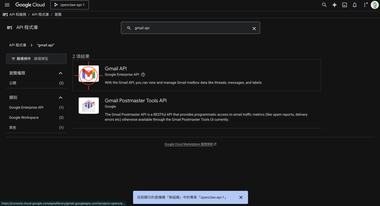Image resolution: width=380 pixels, height=206 pixels.
Task: Open the openclaw-api-1 project selector
Action: (70, 5)
